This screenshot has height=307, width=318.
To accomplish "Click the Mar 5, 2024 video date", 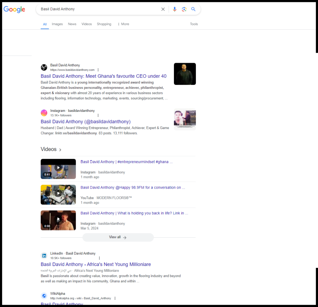I will [x=89, y=228].
